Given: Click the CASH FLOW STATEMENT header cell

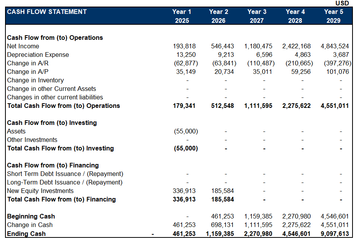Looking at the screenshot, I should tap(47, 12).
